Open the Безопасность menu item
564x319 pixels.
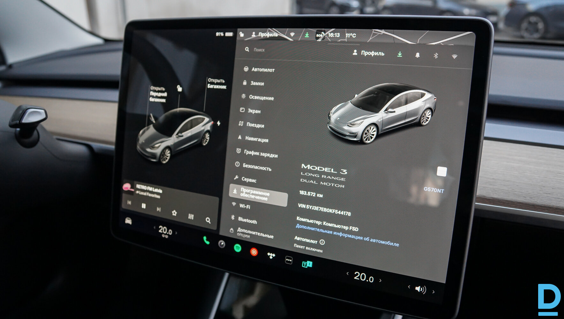pyautogui.click(x=253, y=166)
